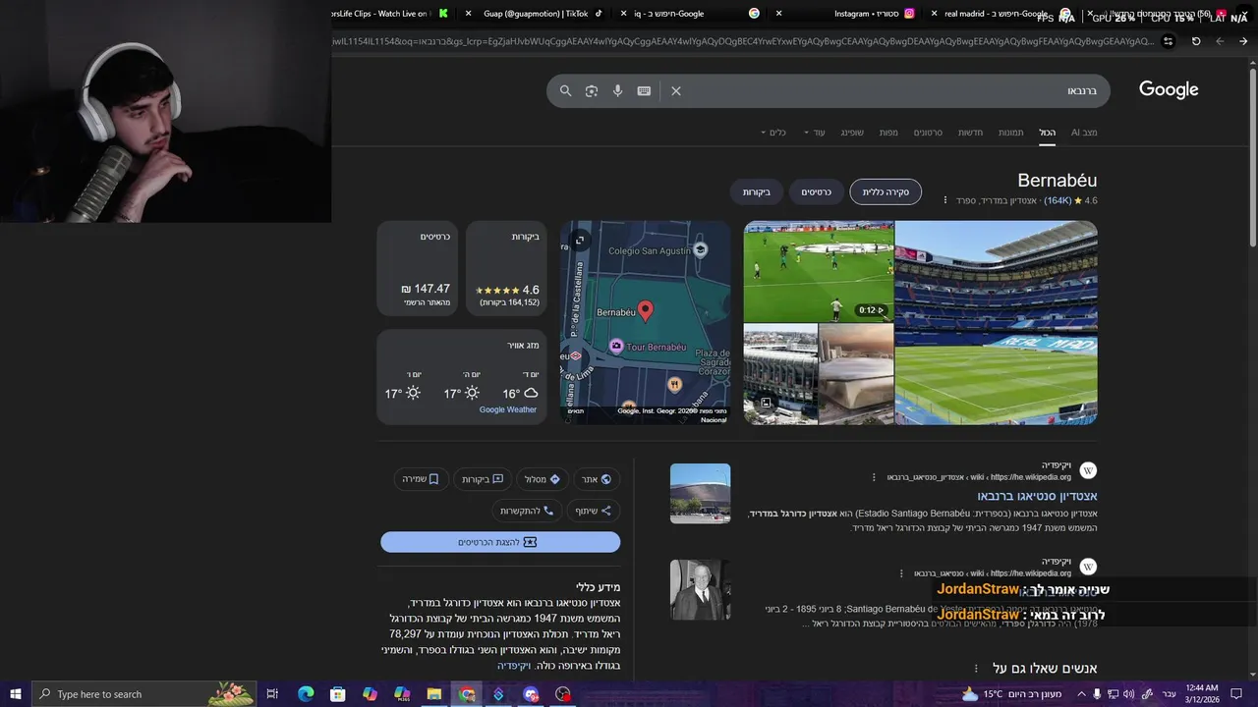The width and height of the screenshot is (1258, 707).
Task: Click the להתקשרות call button
Action: pos(527,511)
